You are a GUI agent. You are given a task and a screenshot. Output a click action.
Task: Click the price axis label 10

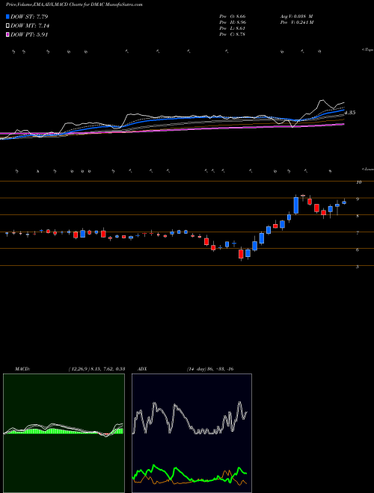(358, 182)
